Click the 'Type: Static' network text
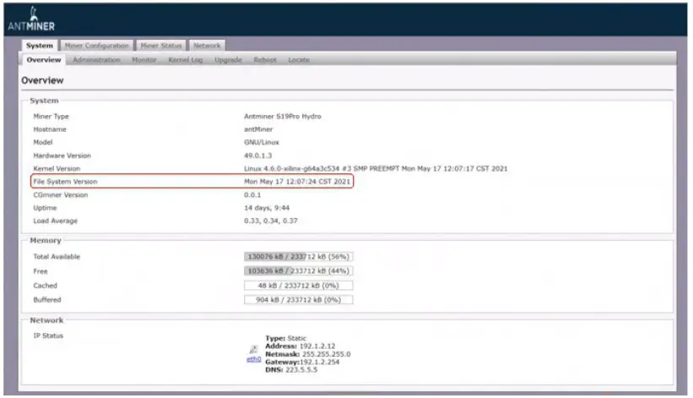This screenshot has width=693, height=398. click(285, 338)
